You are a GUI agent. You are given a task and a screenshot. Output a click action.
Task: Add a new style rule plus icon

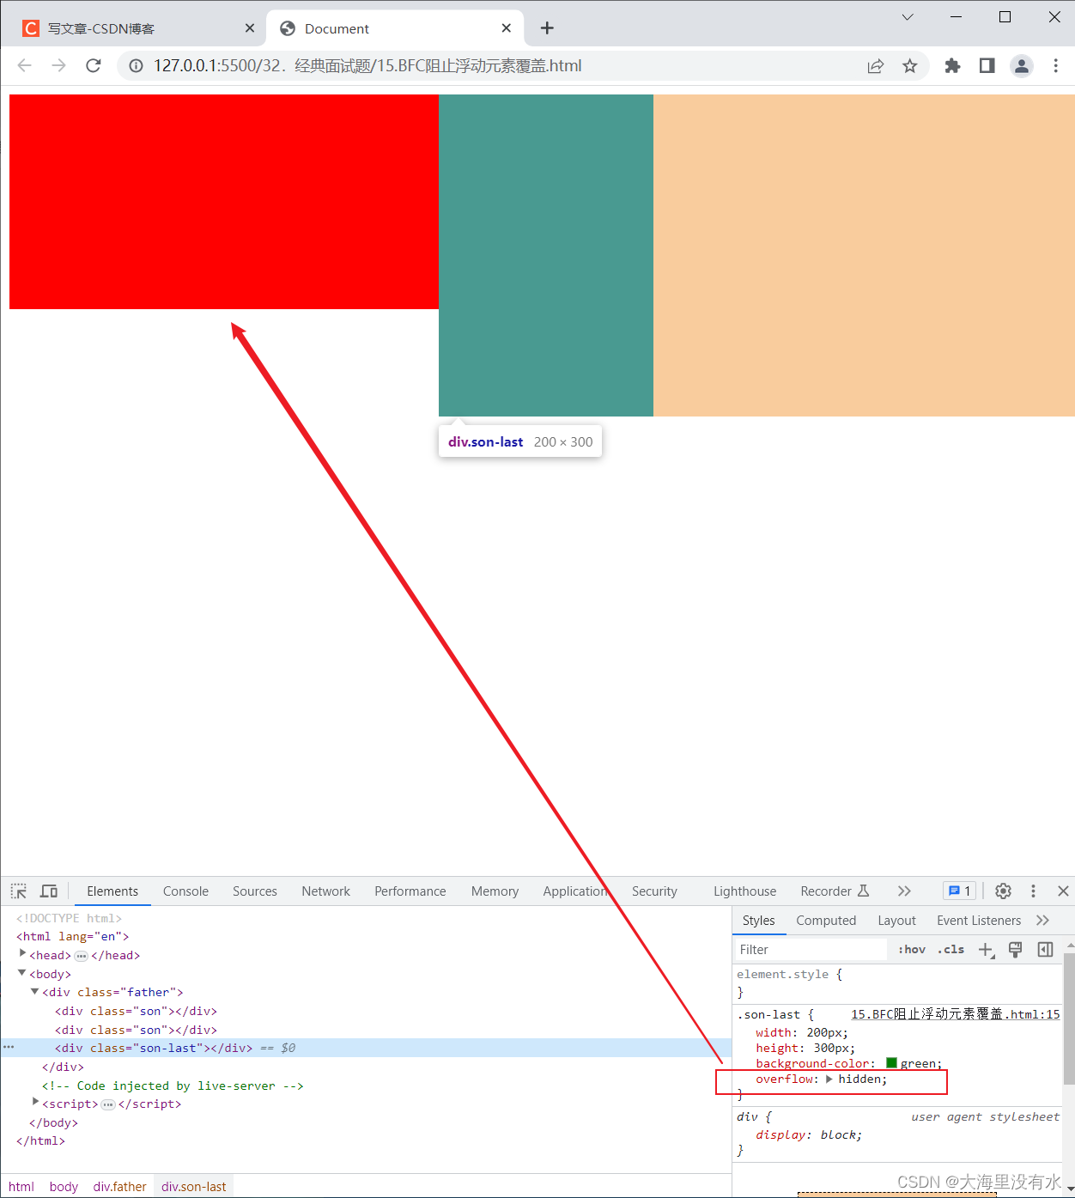tap(986, 950)
